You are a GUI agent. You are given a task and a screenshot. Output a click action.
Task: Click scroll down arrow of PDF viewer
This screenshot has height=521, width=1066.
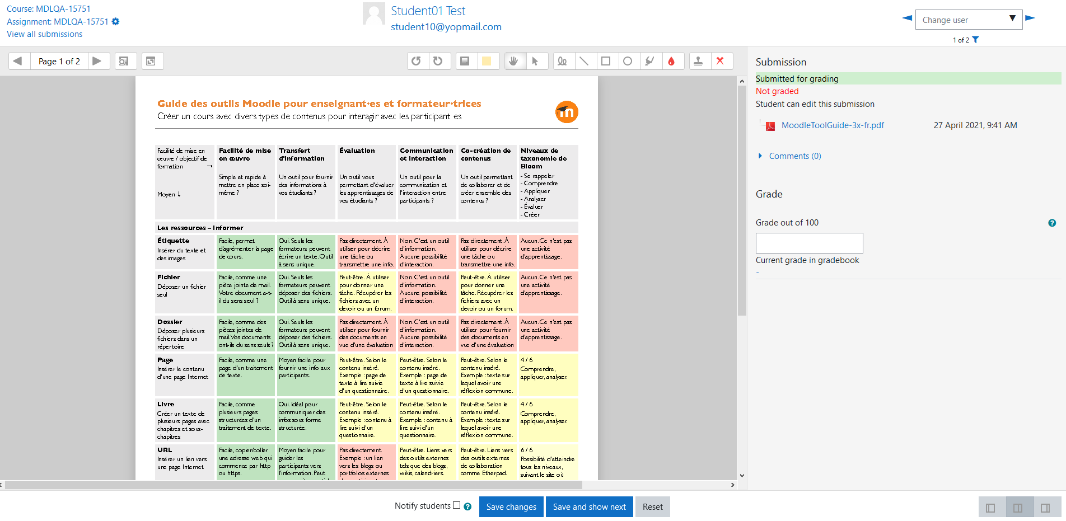(x=742, y=476)
